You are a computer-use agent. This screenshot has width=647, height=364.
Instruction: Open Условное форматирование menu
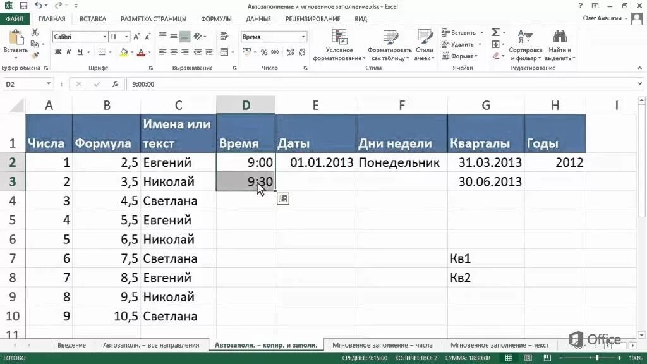click(x=339, y=45)
